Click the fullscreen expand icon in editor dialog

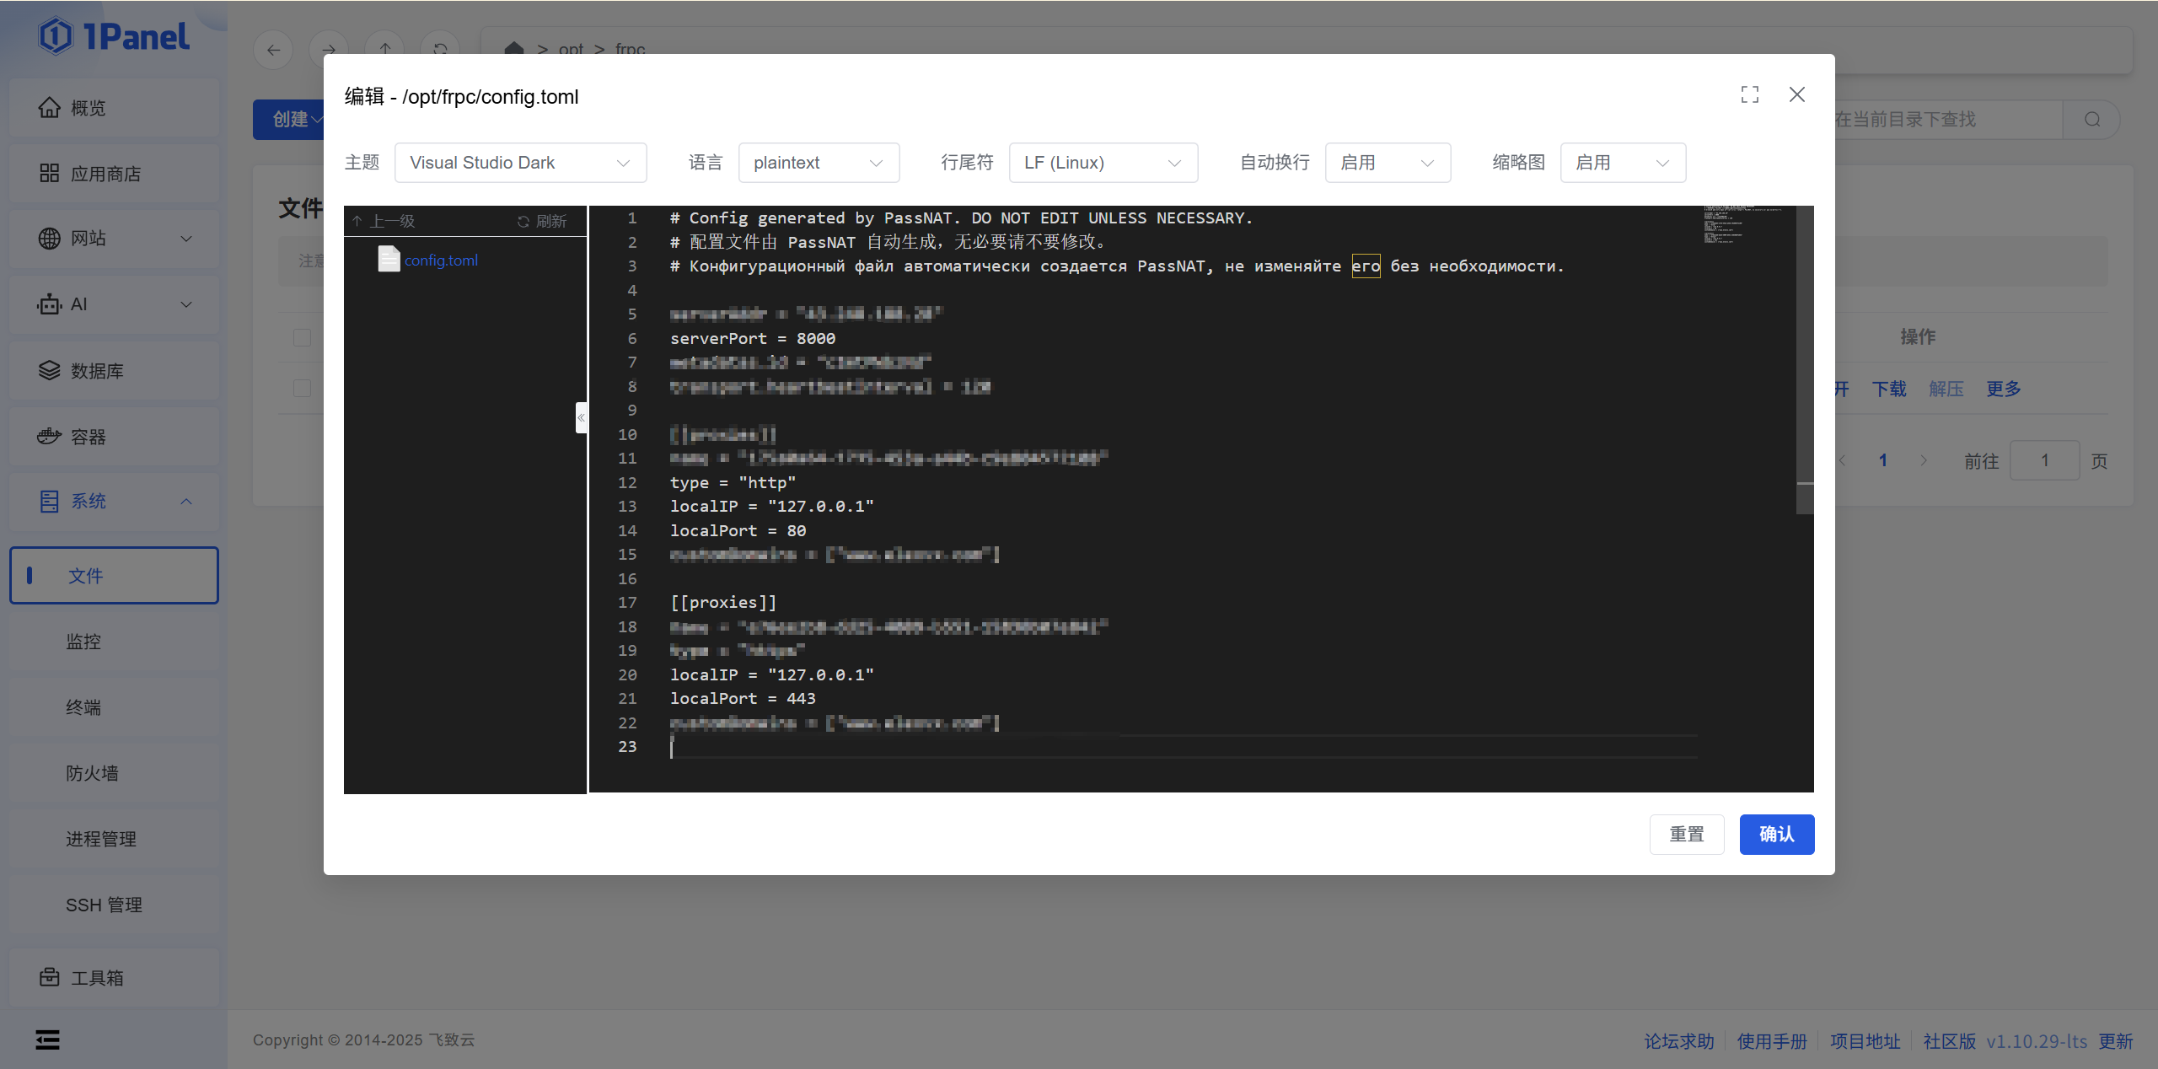tap(1750, 94)
